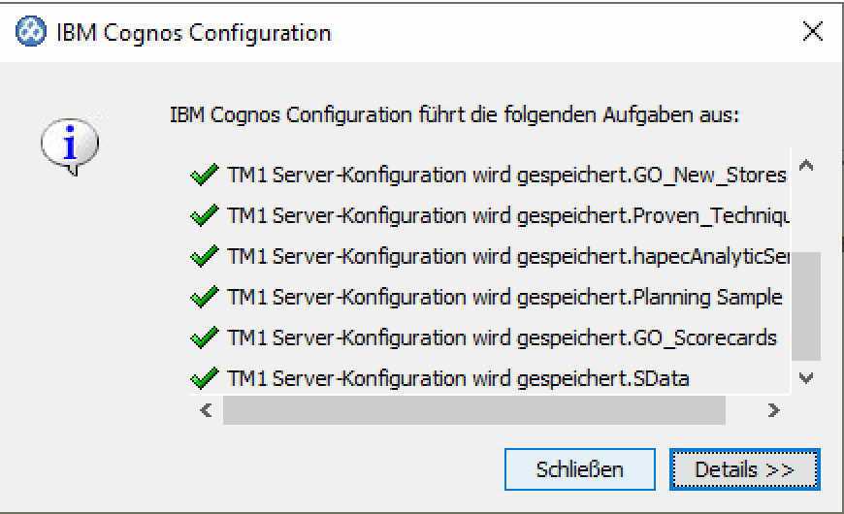Viewport: 844px width, 514px height.
Task: Click the IBM Cognos Configuration title icon
Action: click(29, 32)
